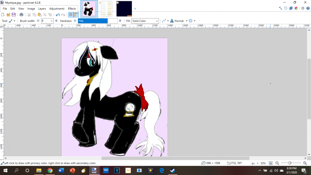Open the Adjustments menu
The image size is (311, 175).
tap(57, 9)
